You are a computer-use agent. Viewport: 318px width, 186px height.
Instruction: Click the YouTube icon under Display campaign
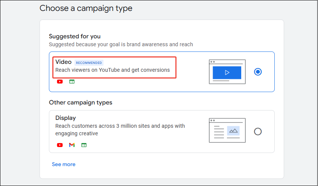60,145
